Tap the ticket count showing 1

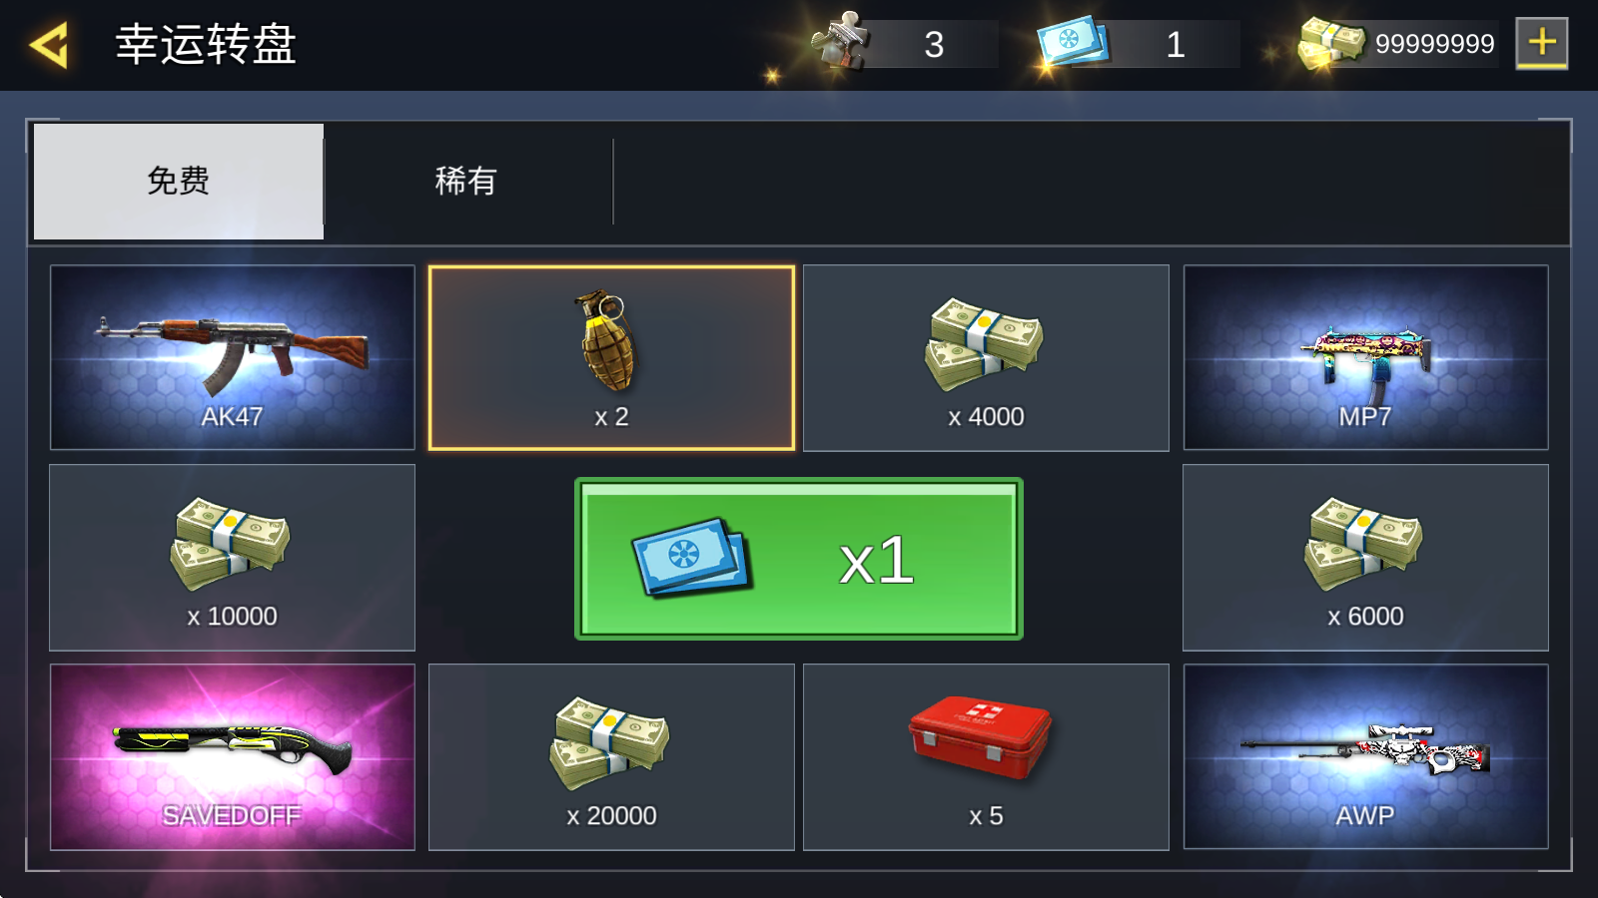point(1175,44)
